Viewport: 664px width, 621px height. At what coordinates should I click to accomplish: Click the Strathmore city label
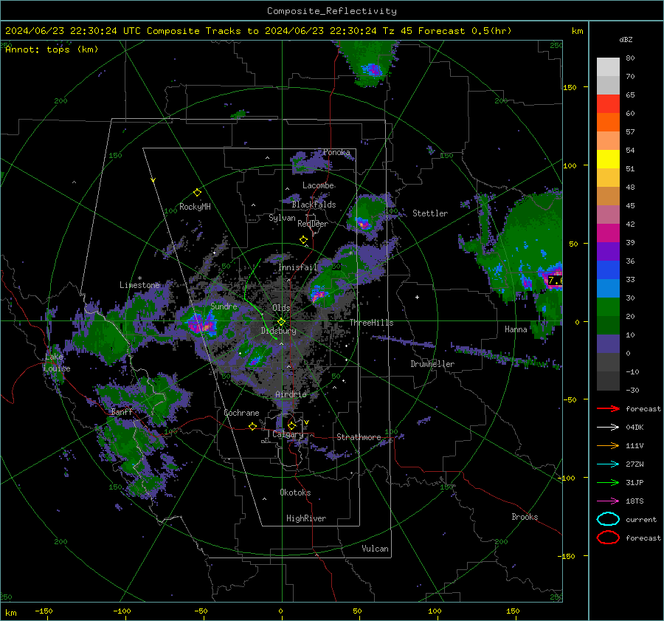[x=359, y=437]
